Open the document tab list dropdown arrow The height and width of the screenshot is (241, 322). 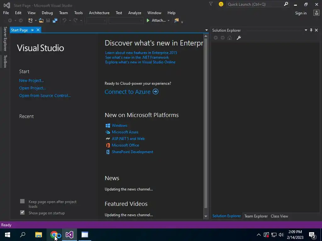click(x=206, y=30)
